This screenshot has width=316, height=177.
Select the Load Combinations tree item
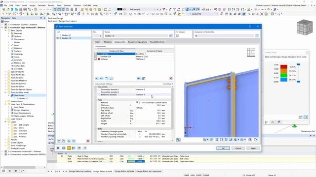tap(22, 113)
